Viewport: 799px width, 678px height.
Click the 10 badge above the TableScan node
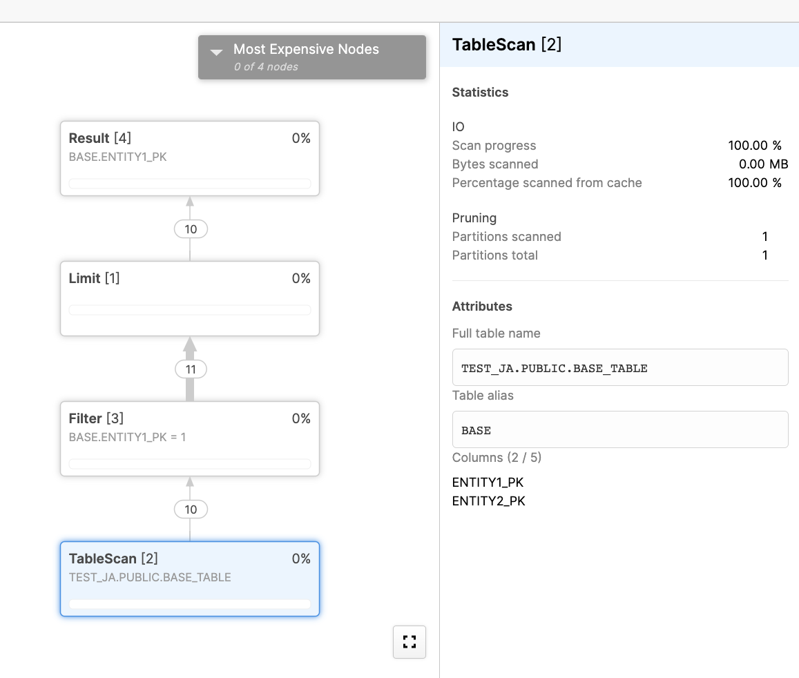click(191, 510)
